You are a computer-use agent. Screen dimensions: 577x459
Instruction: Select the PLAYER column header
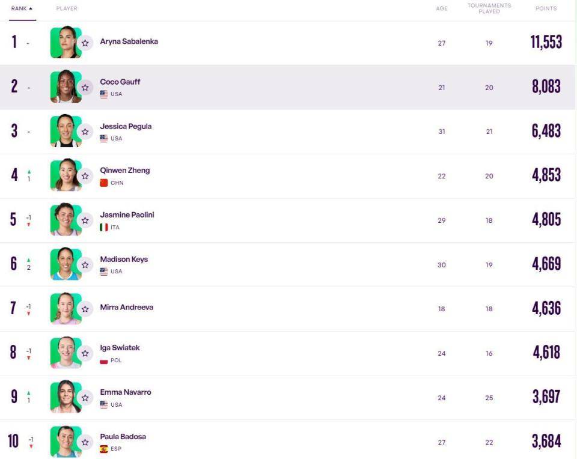pyautogui.click(x=67, y=8)
